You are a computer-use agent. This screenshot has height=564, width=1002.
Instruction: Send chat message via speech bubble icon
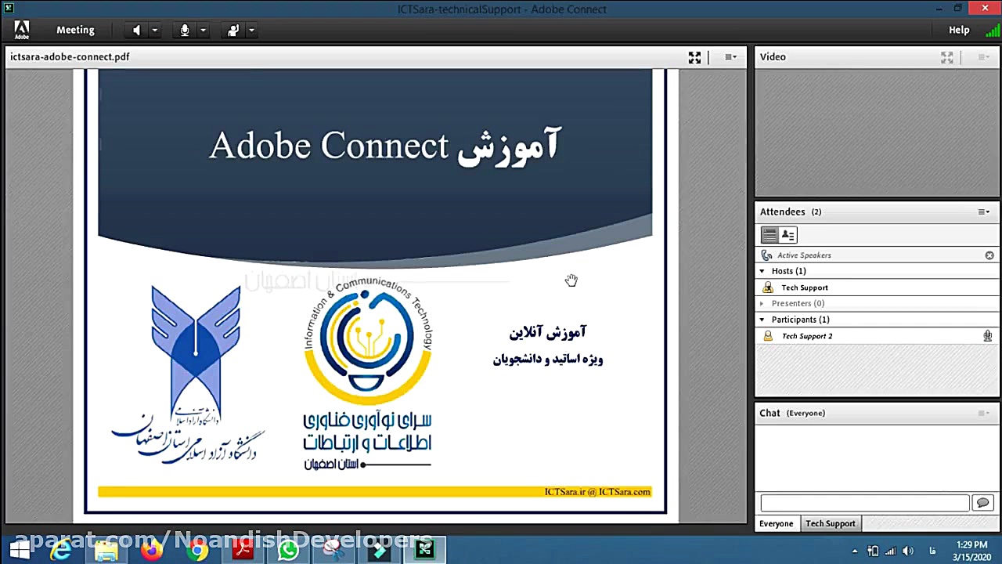pyautogui.click(x=982, y=502)
